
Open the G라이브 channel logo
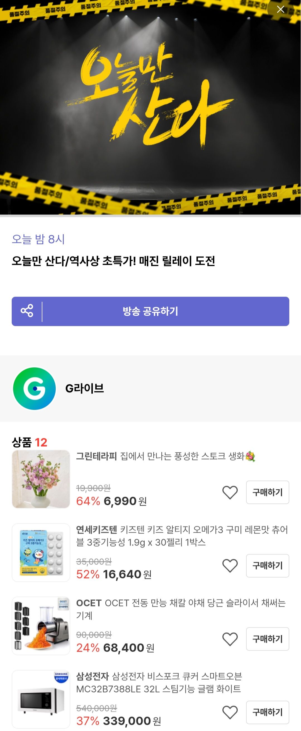34,389
